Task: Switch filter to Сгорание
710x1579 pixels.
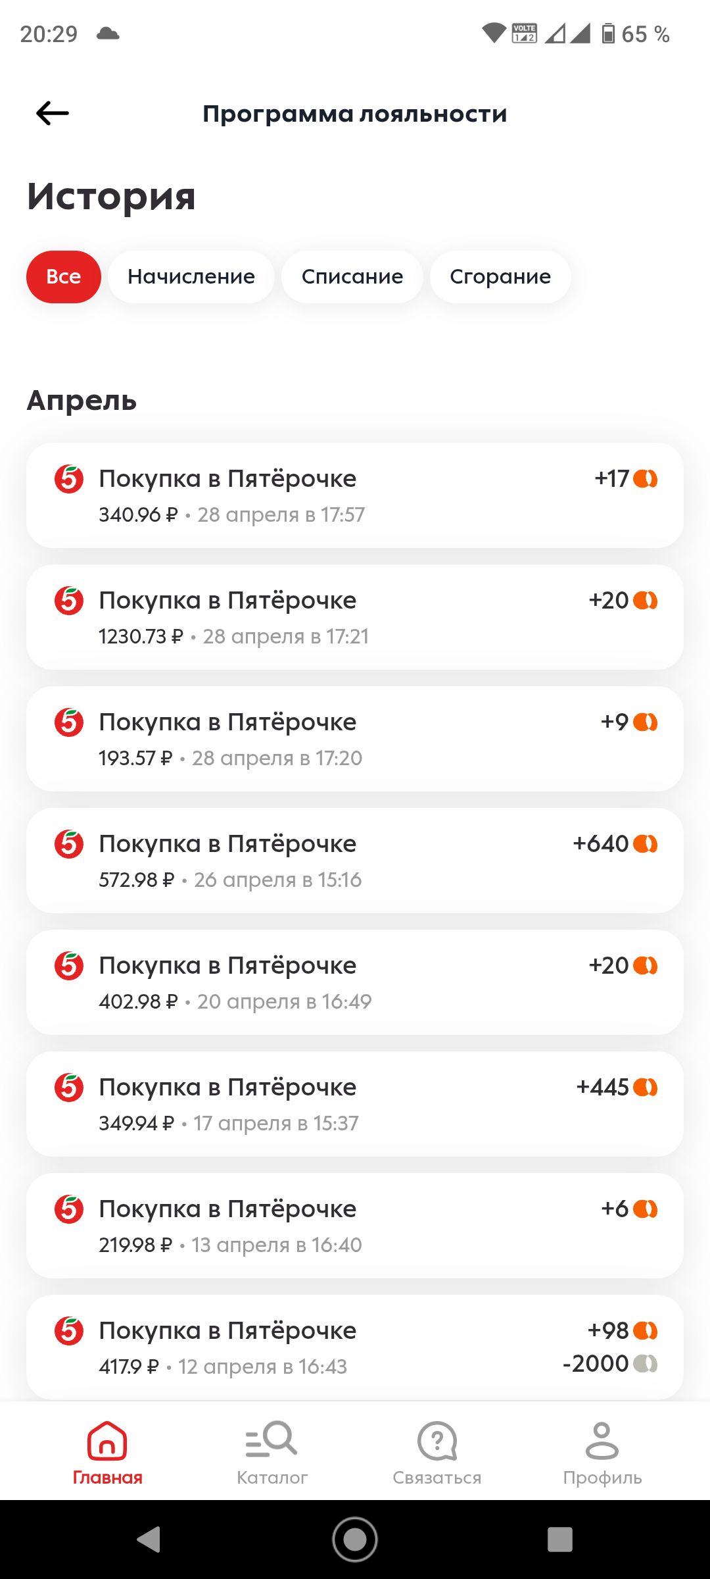Action: 500,277
